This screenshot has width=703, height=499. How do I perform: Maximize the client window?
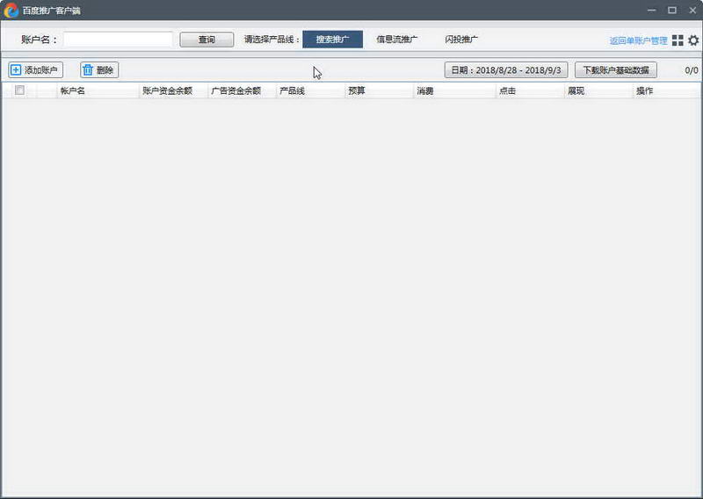(x=671, y=10)
